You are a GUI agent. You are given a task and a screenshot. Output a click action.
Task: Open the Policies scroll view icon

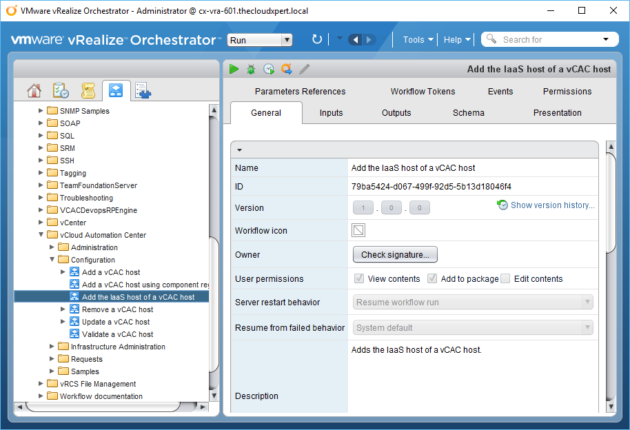88,90
